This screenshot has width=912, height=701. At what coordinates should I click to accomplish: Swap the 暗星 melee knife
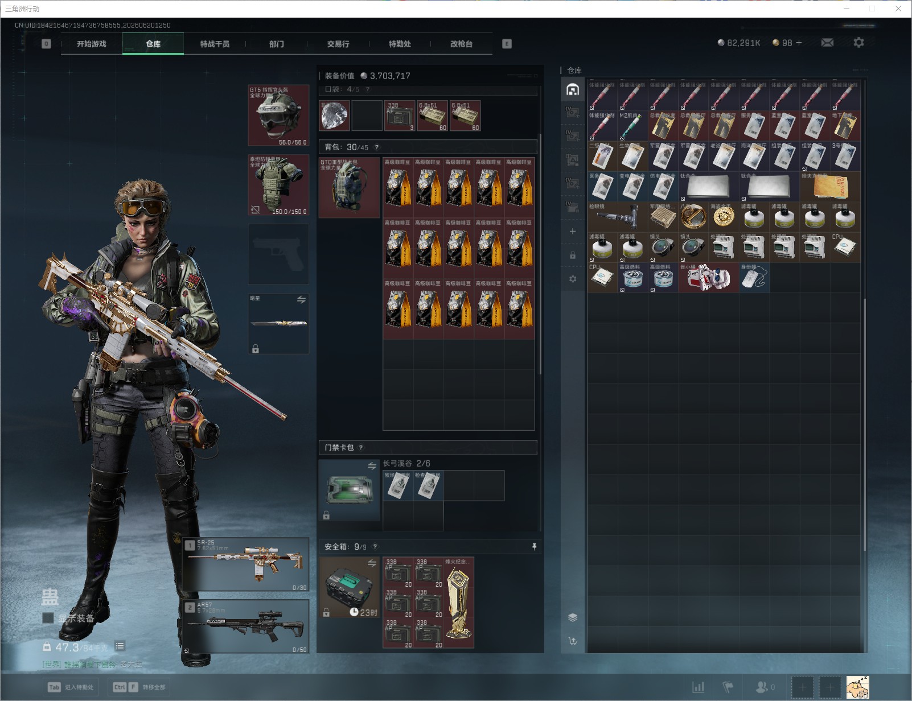(301, 300)
